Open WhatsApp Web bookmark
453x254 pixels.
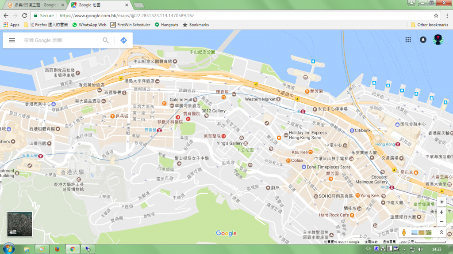coord(89,25)
